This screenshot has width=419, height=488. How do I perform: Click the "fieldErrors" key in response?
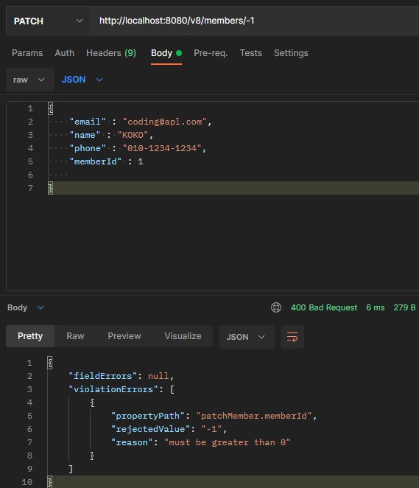tap(102, 376)
